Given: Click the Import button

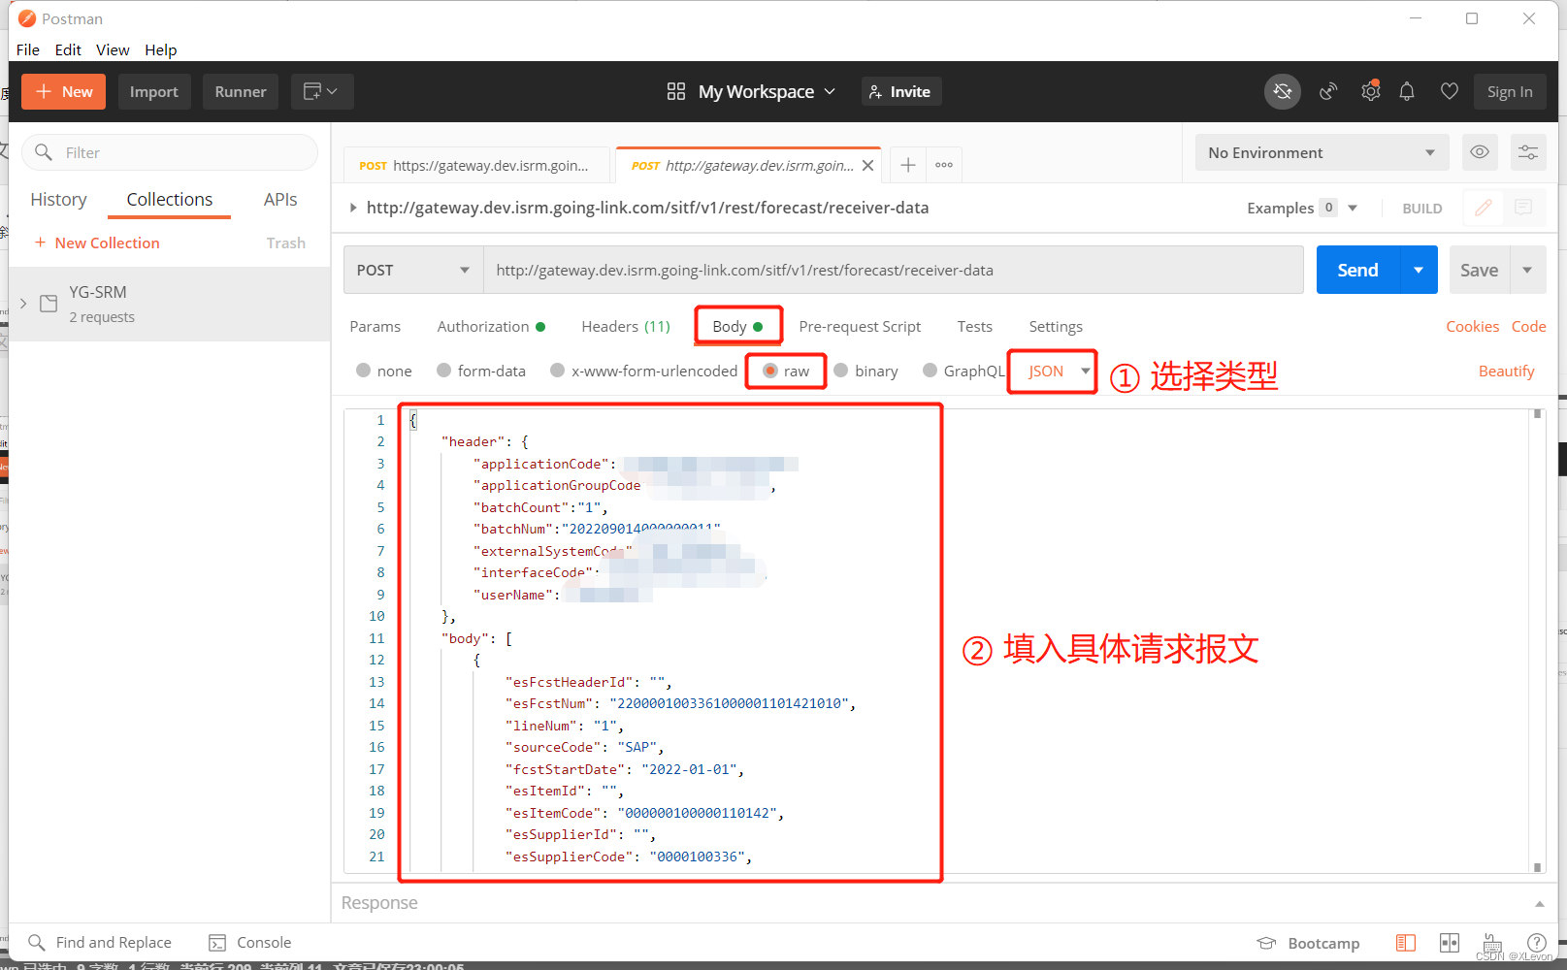Looking at the screenshot, I should click(154, 91).
